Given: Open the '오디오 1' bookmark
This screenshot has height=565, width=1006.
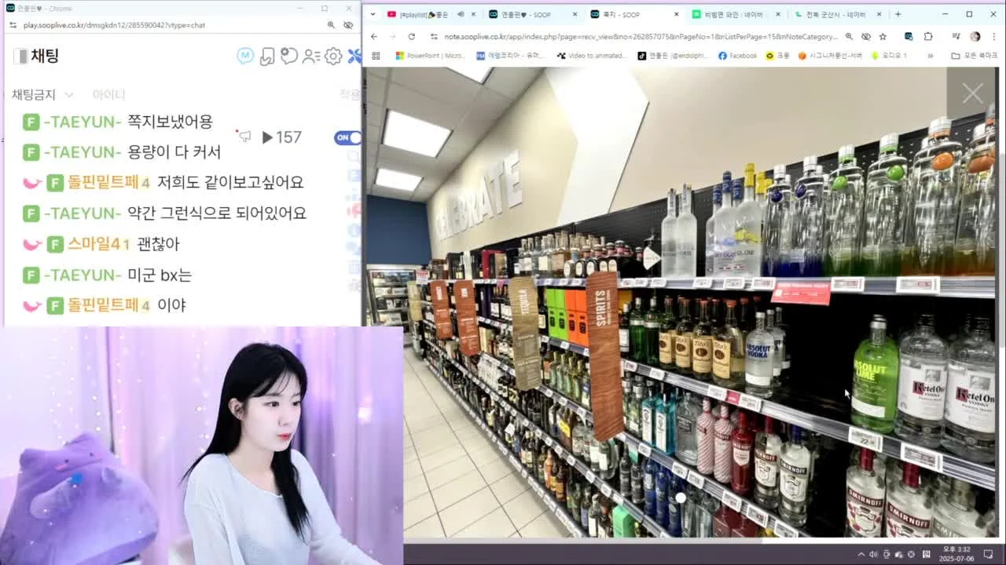Looking at the screenshot, I should tap(888, 56).
